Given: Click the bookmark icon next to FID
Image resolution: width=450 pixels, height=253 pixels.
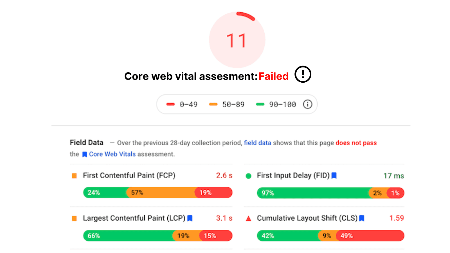Looking at the screenshot, I should [334, 175].
